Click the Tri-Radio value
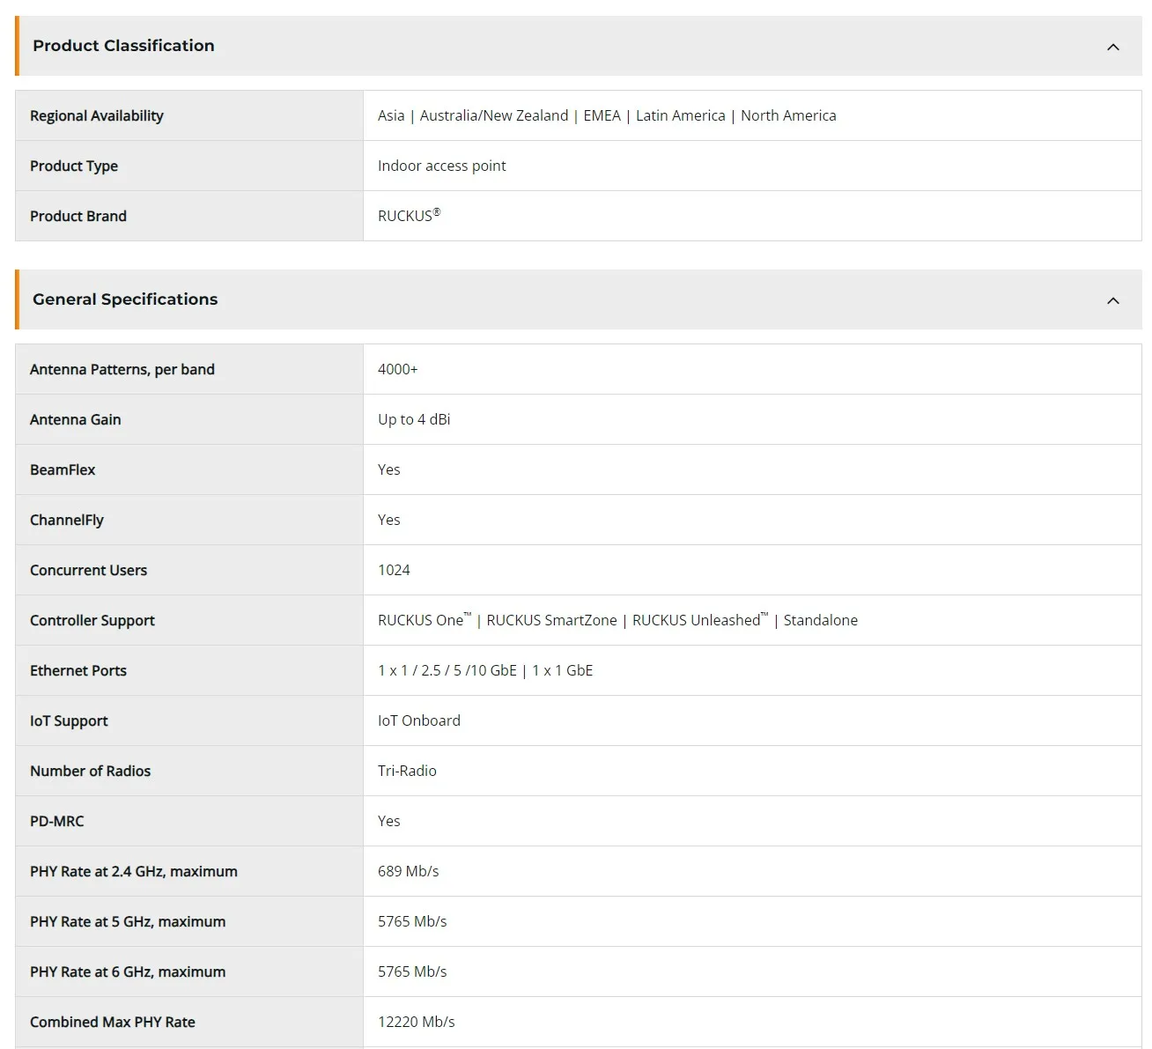The width and height of the screenshot is (1152, 1049). (x=407, y=771)
